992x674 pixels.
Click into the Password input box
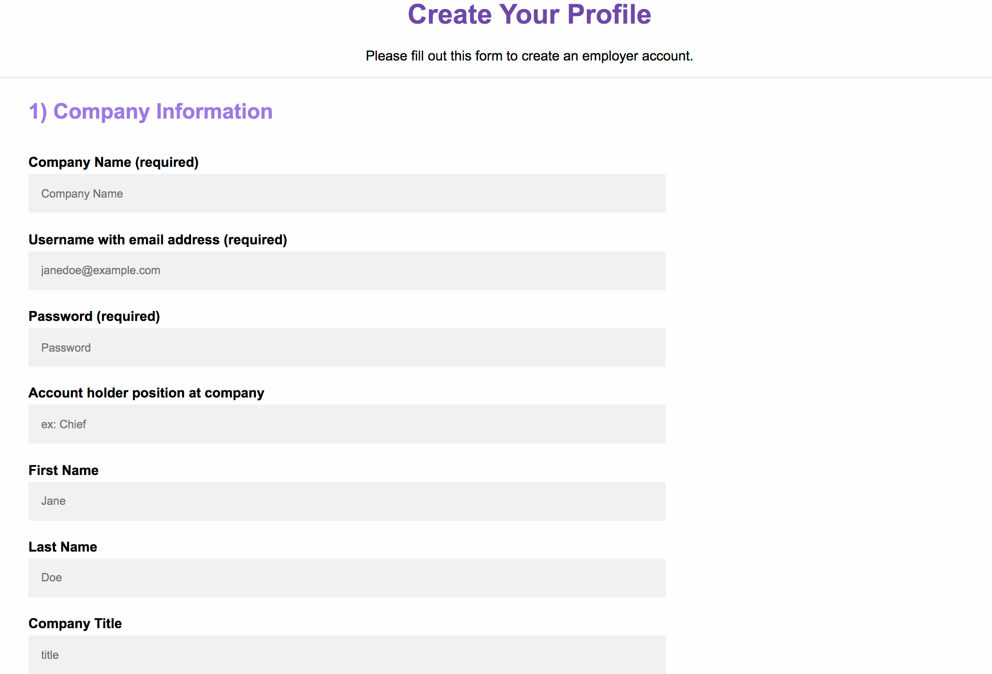[347, 347]
